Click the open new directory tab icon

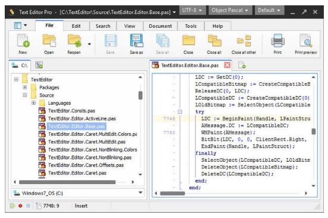tap(39, 65)
